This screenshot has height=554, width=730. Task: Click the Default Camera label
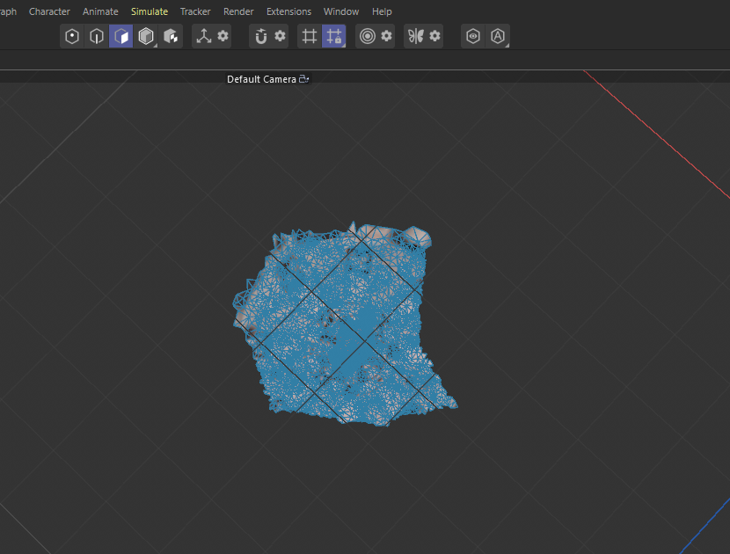click(x=262, y=78)
